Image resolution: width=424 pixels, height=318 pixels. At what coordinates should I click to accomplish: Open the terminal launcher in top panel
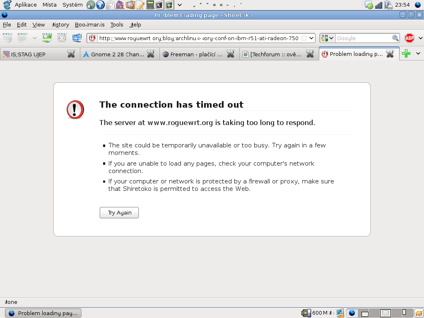click(x=159, y=5)
